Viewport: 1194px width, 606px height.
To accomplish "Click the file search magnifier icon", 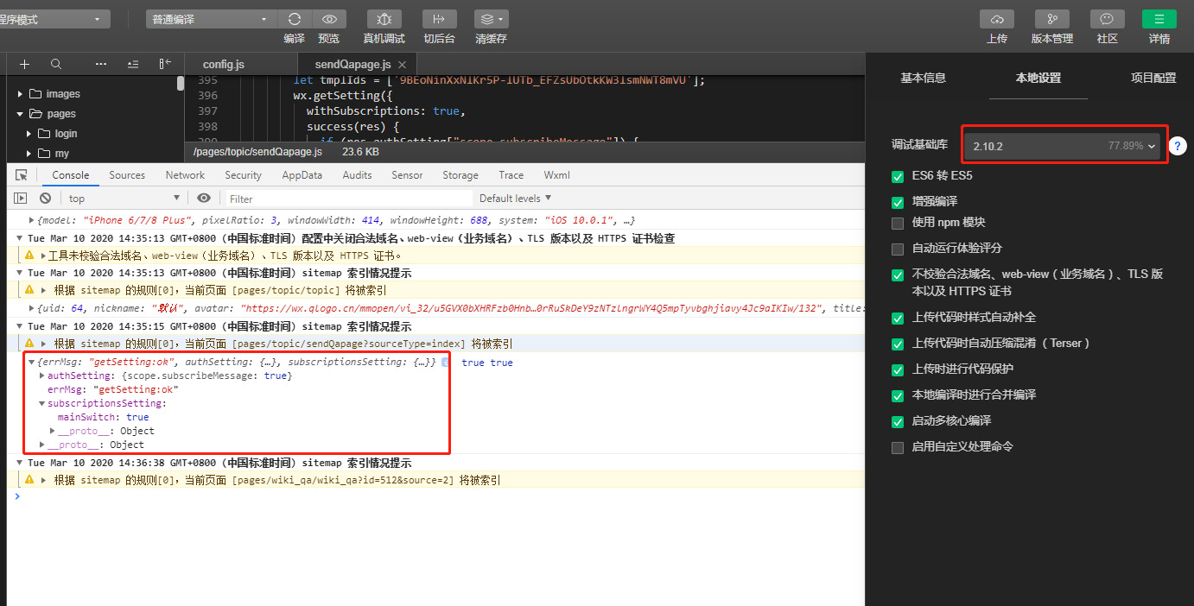I will tap(56, 64).
